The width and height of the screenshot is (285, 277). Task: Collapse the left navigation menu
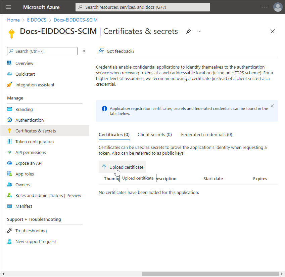click(x=84, y=51)
